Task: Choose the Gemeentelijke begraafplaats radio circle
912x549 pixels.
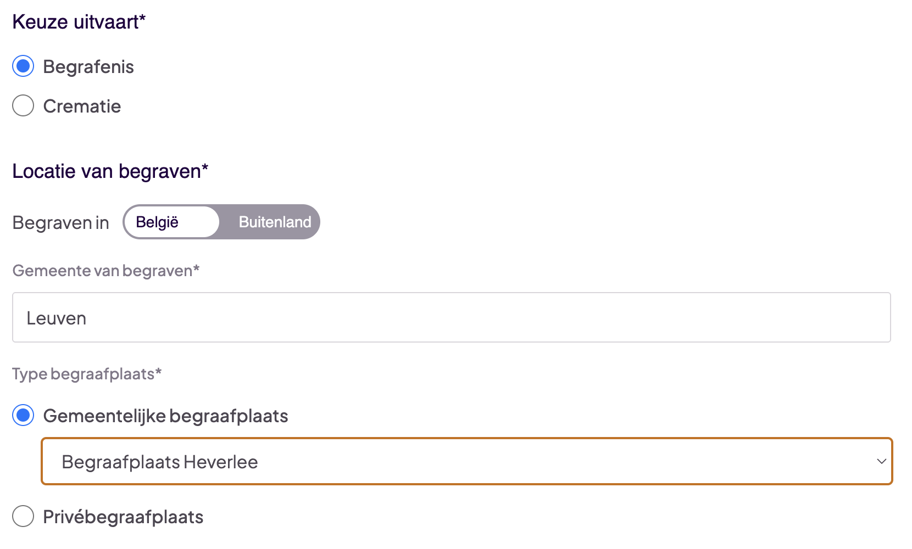Action: click(x=23, y=416)
